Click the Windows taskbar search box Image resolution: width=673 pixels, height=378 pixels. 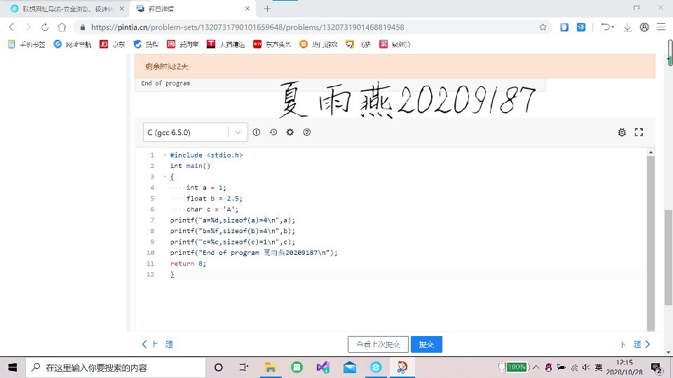(x=116, y=367)
